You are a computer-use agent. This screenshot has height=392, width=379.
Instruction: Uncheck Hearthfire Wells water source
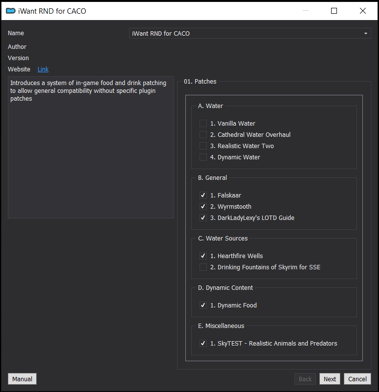click(203, 256)
